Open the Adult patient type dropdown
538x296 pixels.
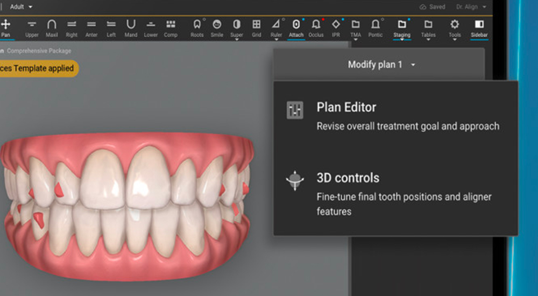(x=22, y=7)
